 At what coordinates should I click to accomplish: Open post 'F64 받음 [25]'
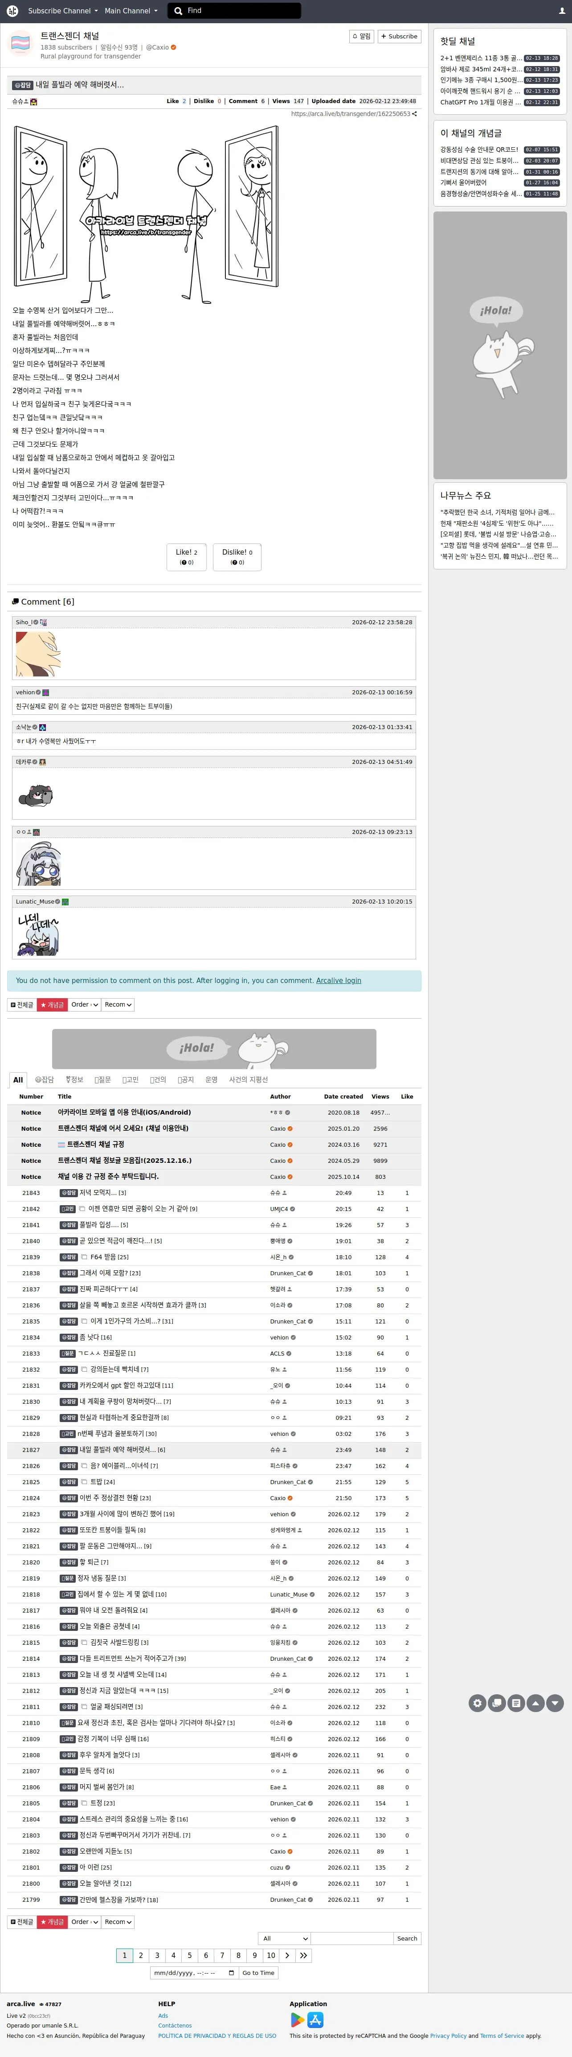point(109,1257)
